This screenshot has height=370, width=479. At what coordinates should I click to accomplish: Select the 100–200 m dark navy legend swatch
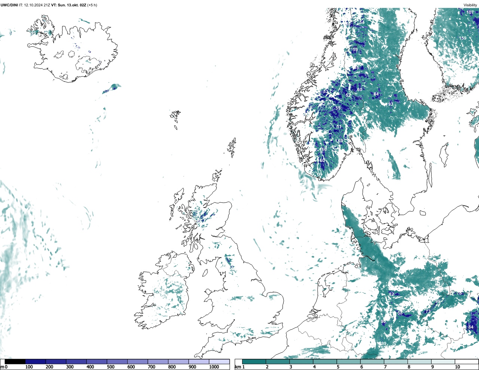36,361
